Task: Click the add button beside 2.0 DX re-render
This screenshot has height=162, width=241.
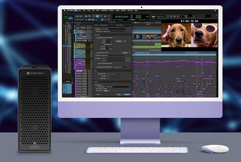Action: tap(127, 61)
